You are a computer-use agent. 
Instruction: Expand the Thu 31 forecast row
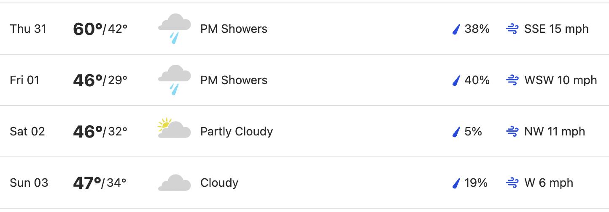coord(304,29)
